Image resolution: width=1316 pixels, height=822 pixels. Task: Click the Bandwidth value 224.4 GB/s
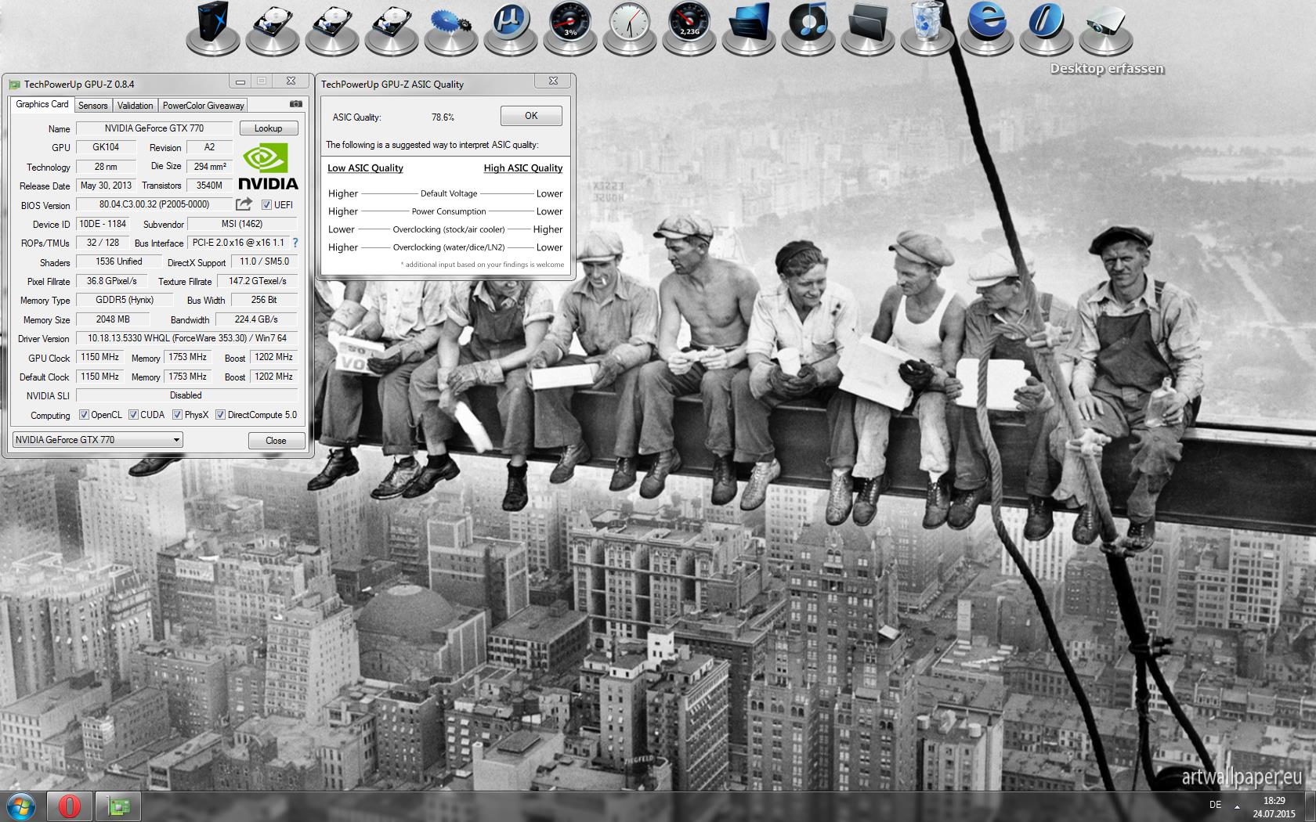[x=256, y=319]
